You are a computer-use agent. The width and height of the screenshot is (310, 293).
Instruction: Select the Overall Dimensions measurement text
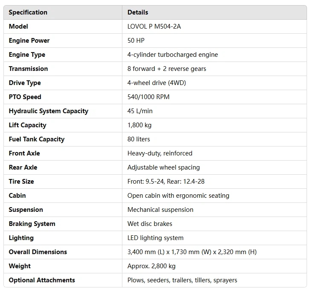coord(192,252)
